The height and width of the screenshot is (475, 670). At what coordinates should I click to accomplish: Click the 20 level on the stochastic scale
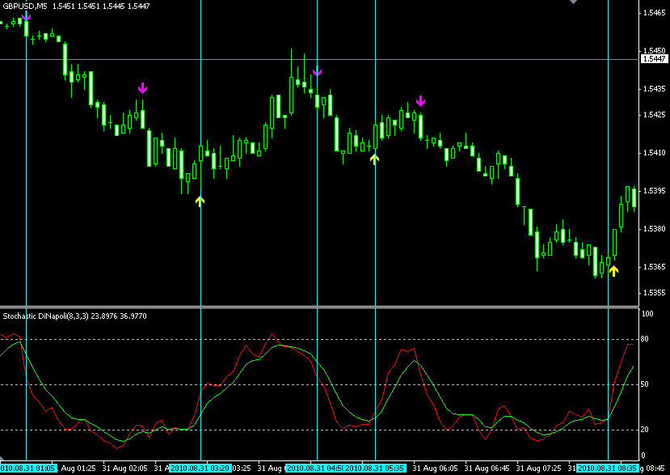pos(646,430)
